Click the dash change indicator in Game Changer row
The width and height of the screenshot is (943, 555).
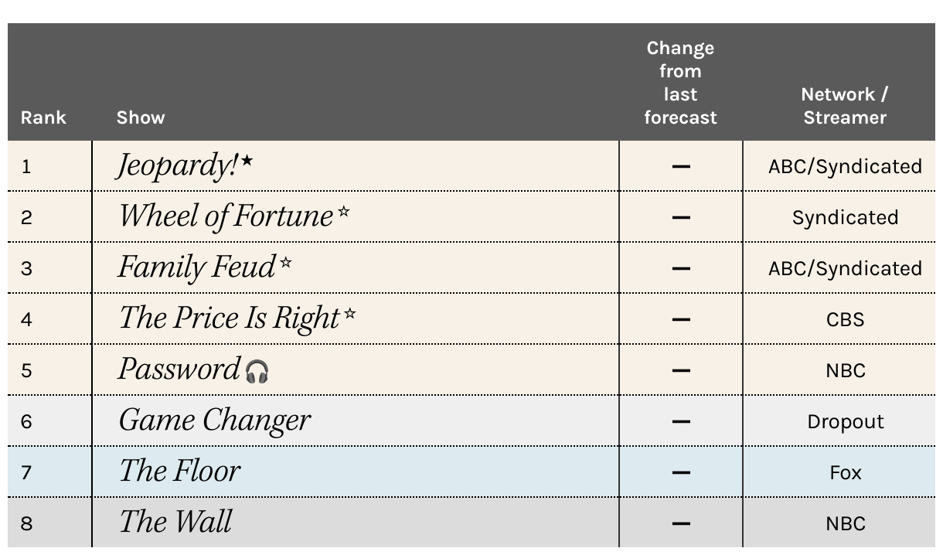click(x=681, y=421)
